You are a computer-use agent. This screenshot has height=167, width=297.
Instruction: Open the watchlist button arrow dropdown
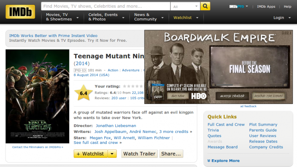pyautogui.click(x=112, y=154)
